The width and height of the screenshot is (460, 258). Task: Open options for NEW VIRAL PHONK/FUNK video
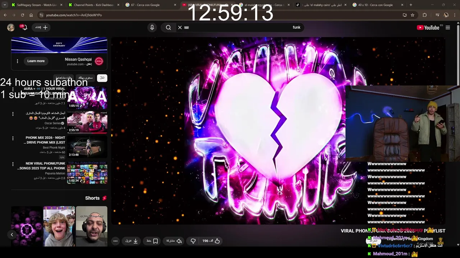pyautogui.click(x=13, y=164)
